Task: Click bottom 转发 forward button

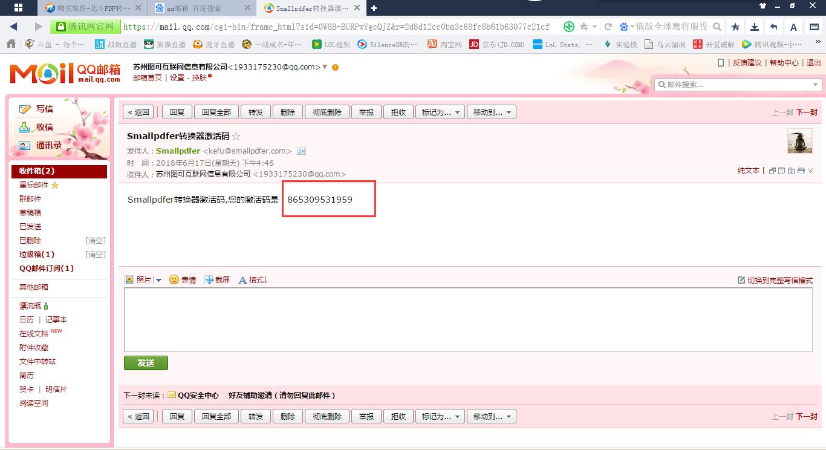Action: tap(256, 416)
